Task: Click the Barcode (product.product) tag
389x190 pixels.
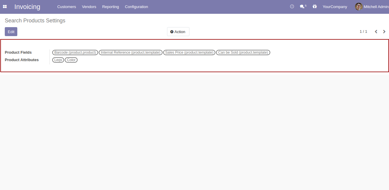Action: click(75, 52)
